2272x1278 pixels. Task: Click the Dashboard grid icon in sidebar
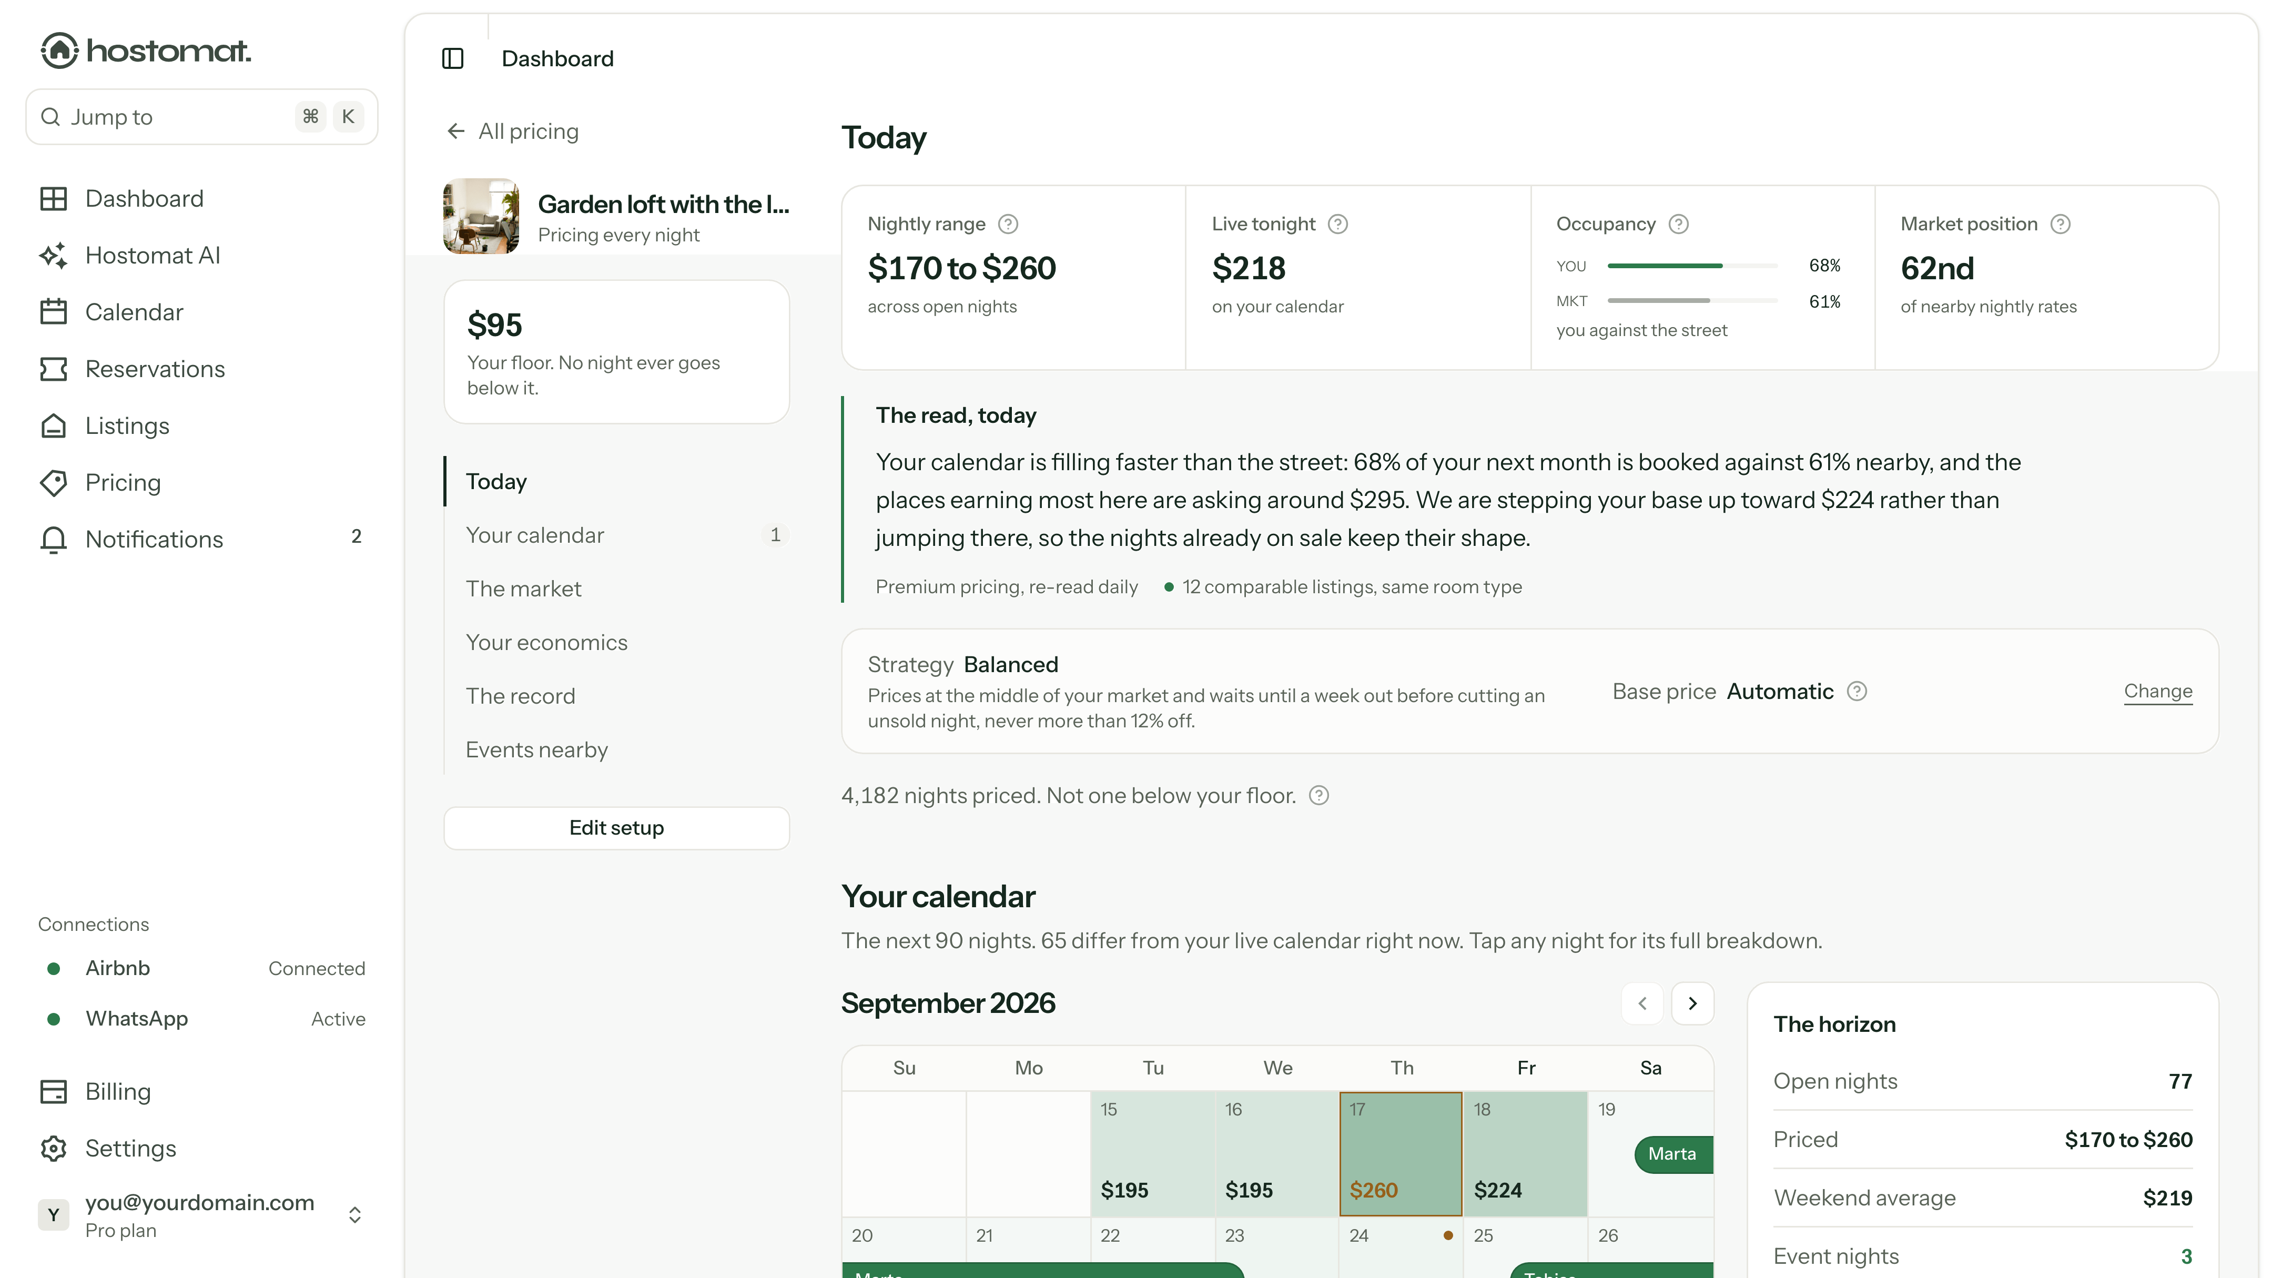click(54, 198)
